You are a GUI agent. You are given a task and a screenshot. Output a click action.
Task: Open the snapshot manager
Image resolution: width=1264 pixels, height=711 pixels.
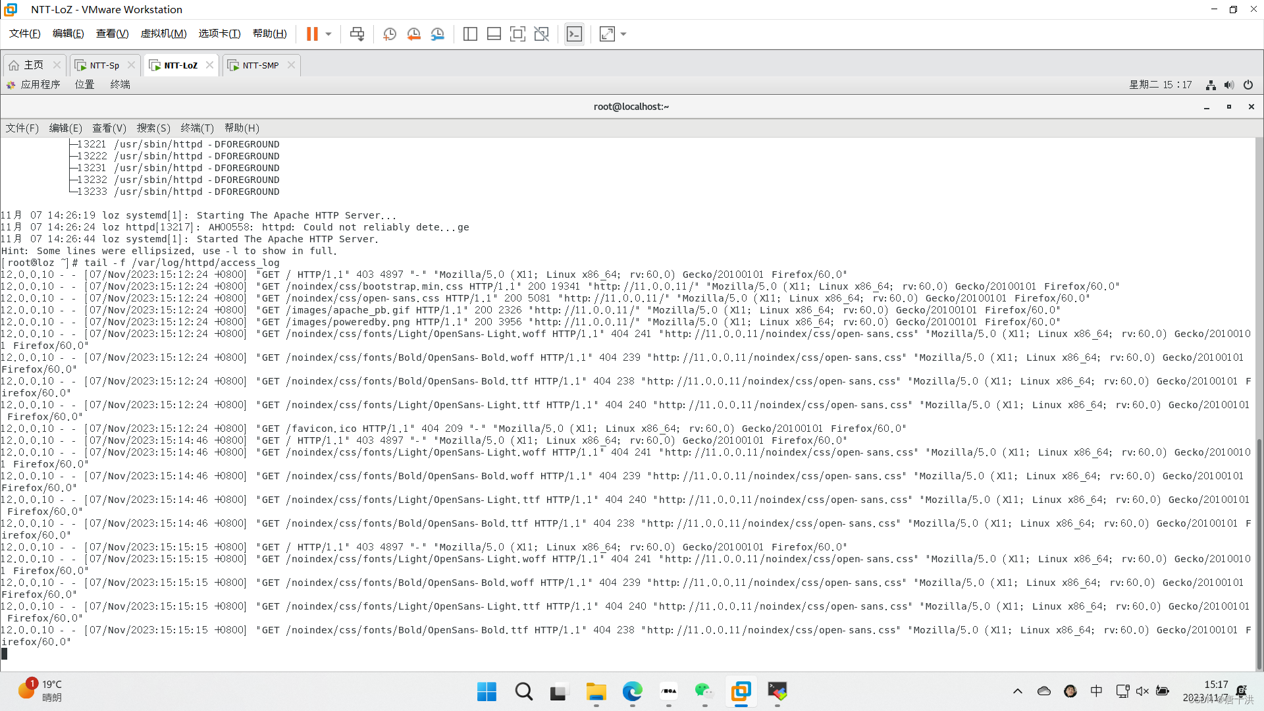click(438, 34)
